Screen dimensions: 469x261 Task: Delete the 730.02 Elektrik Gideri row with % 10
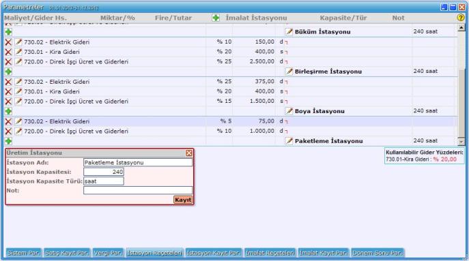[8, 42]
